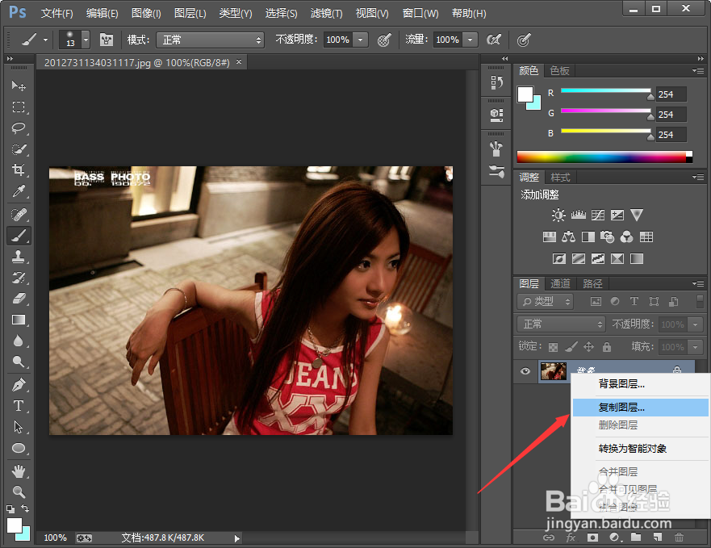Pick the Eyedropper tool
Image resolution: width=711 pixels, height=548 pixels.
20,191
